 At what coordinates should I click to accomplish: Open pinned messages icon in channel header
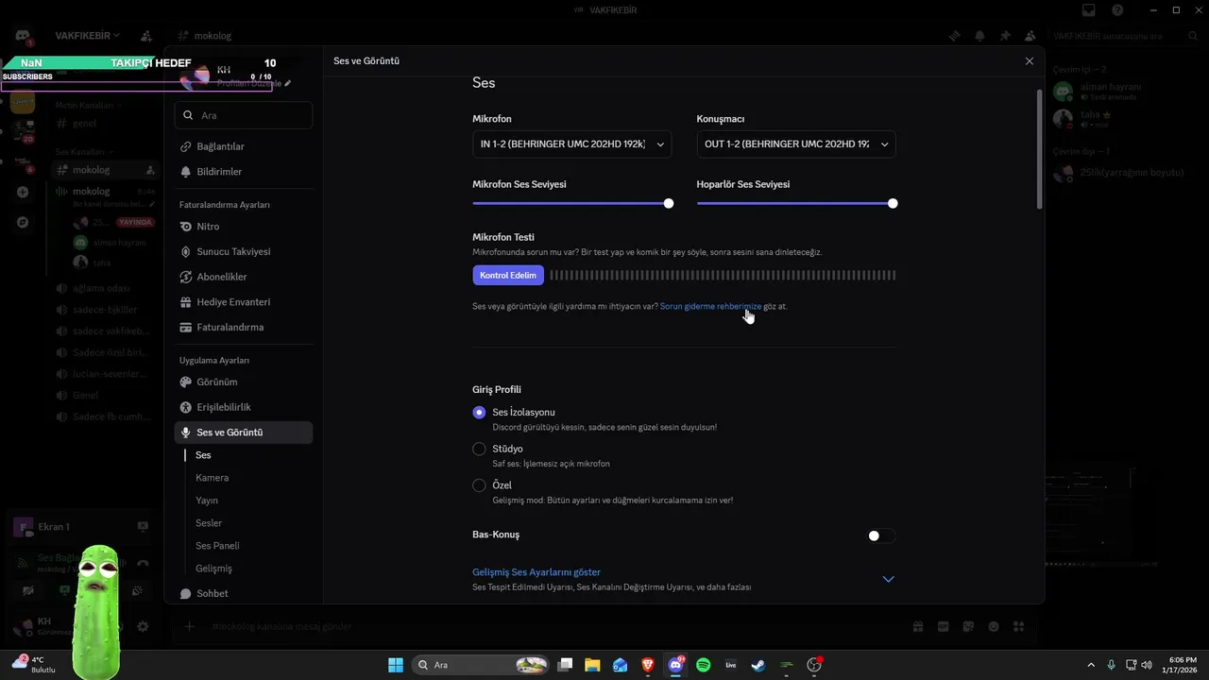click(x=1005, y=36)
